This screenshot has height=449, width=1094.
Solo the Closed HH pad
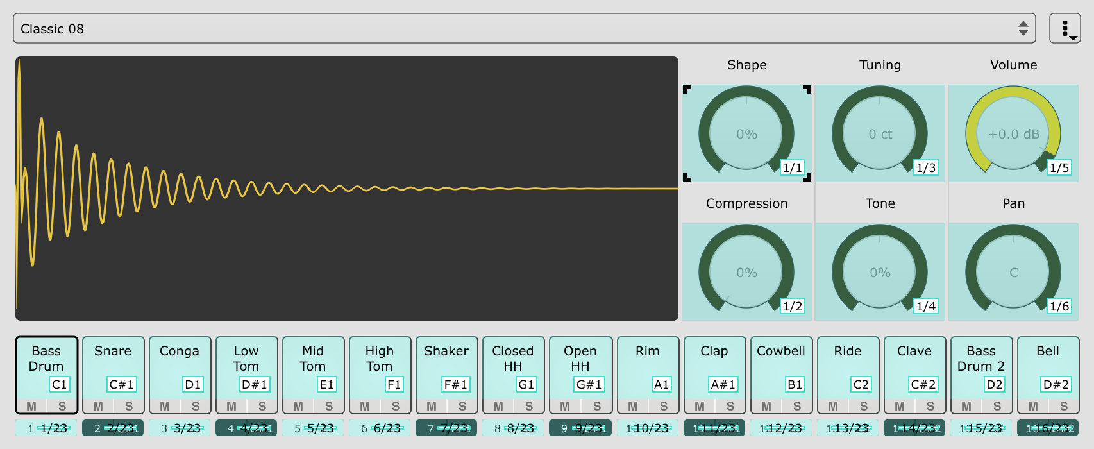coord(529,406)
